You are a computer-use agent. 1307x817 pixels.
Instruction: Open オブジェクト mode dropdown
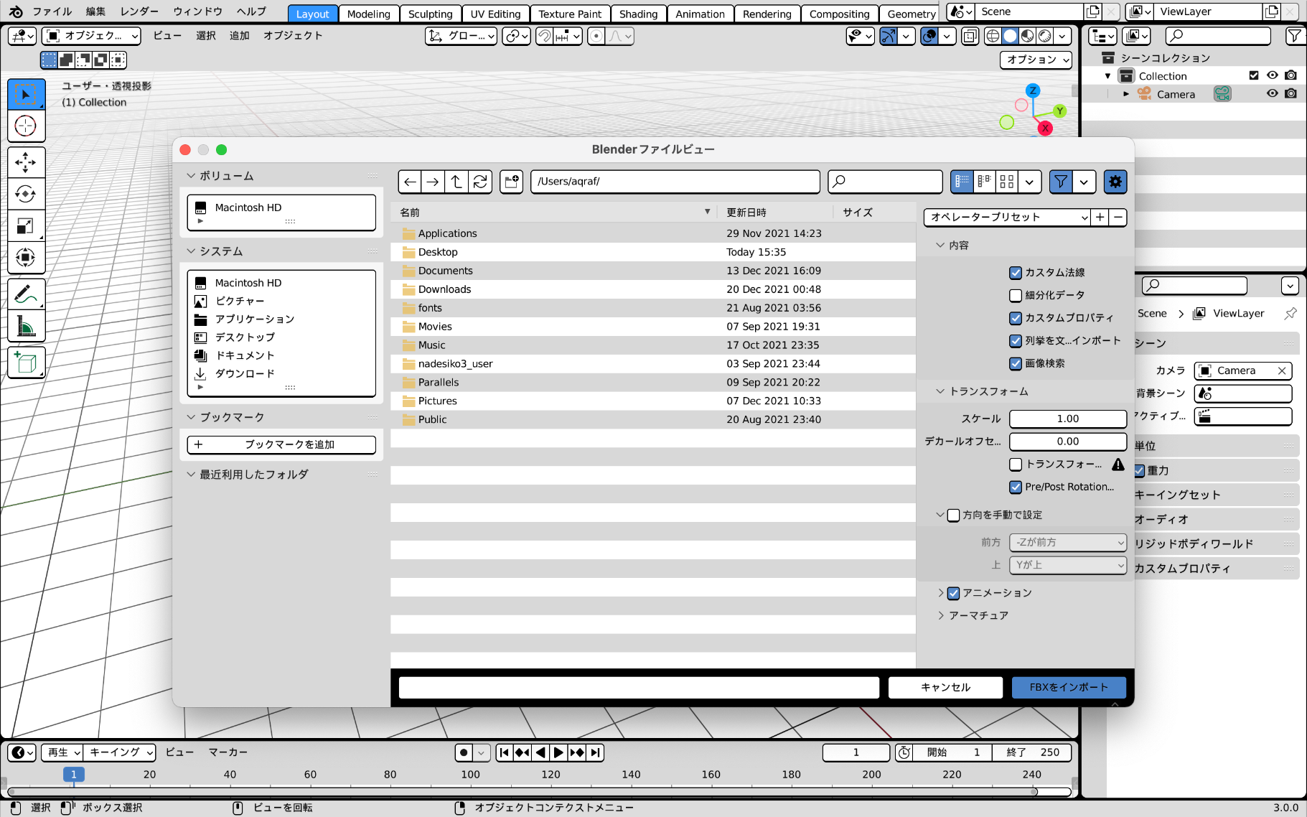coord(91,36)
